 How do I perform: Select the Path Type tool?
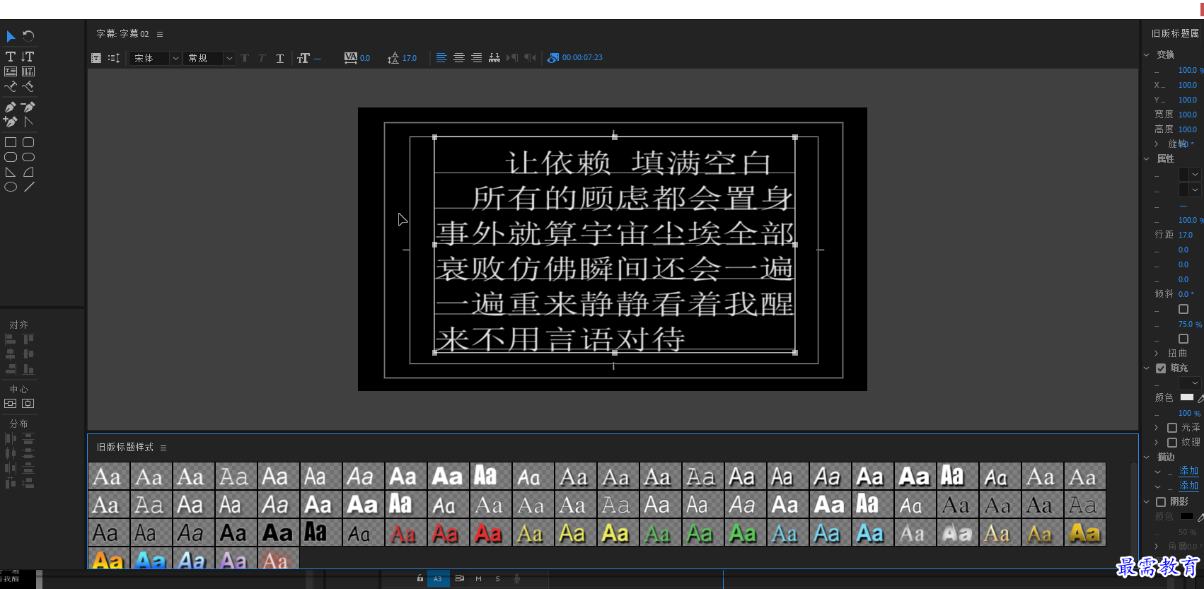coord(11,86)
